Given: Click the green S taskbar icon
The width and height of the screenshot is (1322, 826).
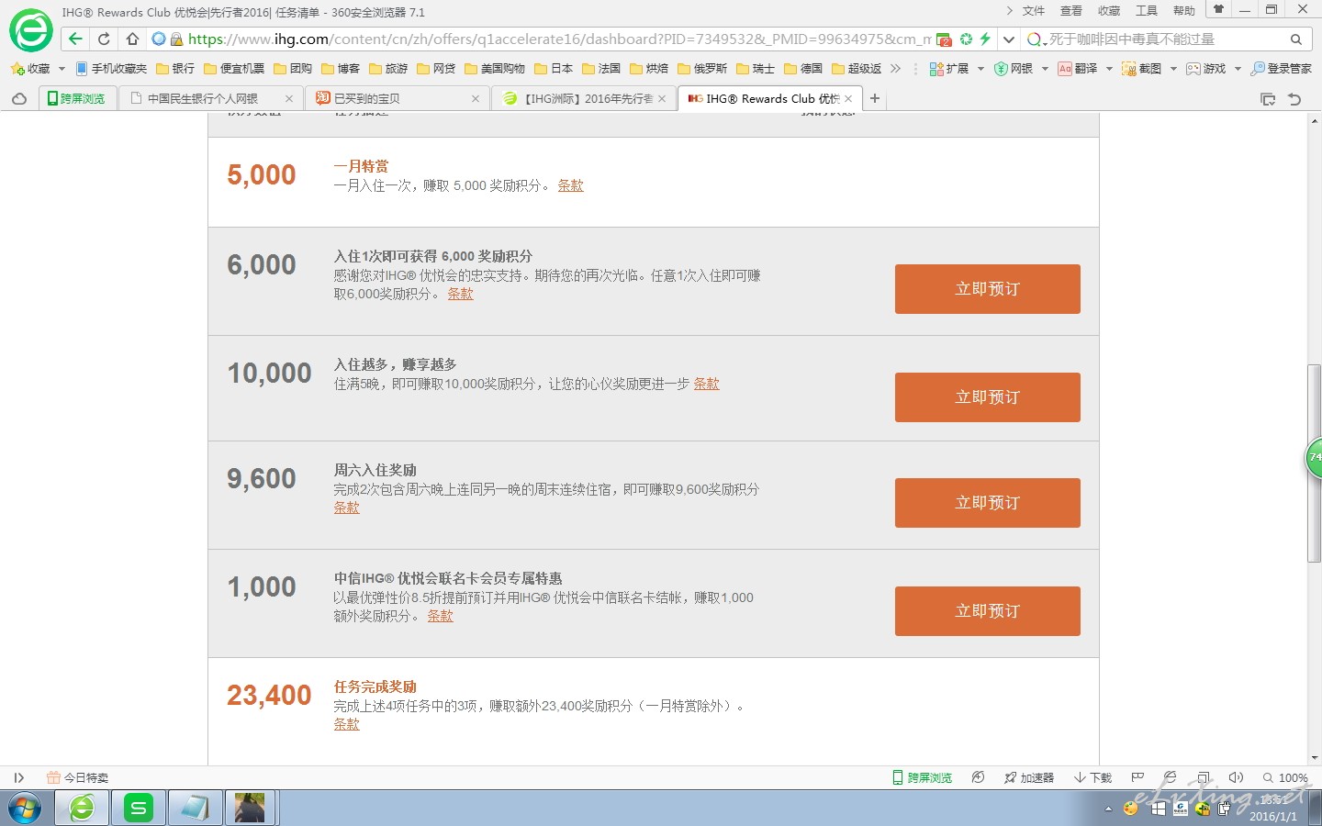Looking at the screenshot, I should click(139, 809).
